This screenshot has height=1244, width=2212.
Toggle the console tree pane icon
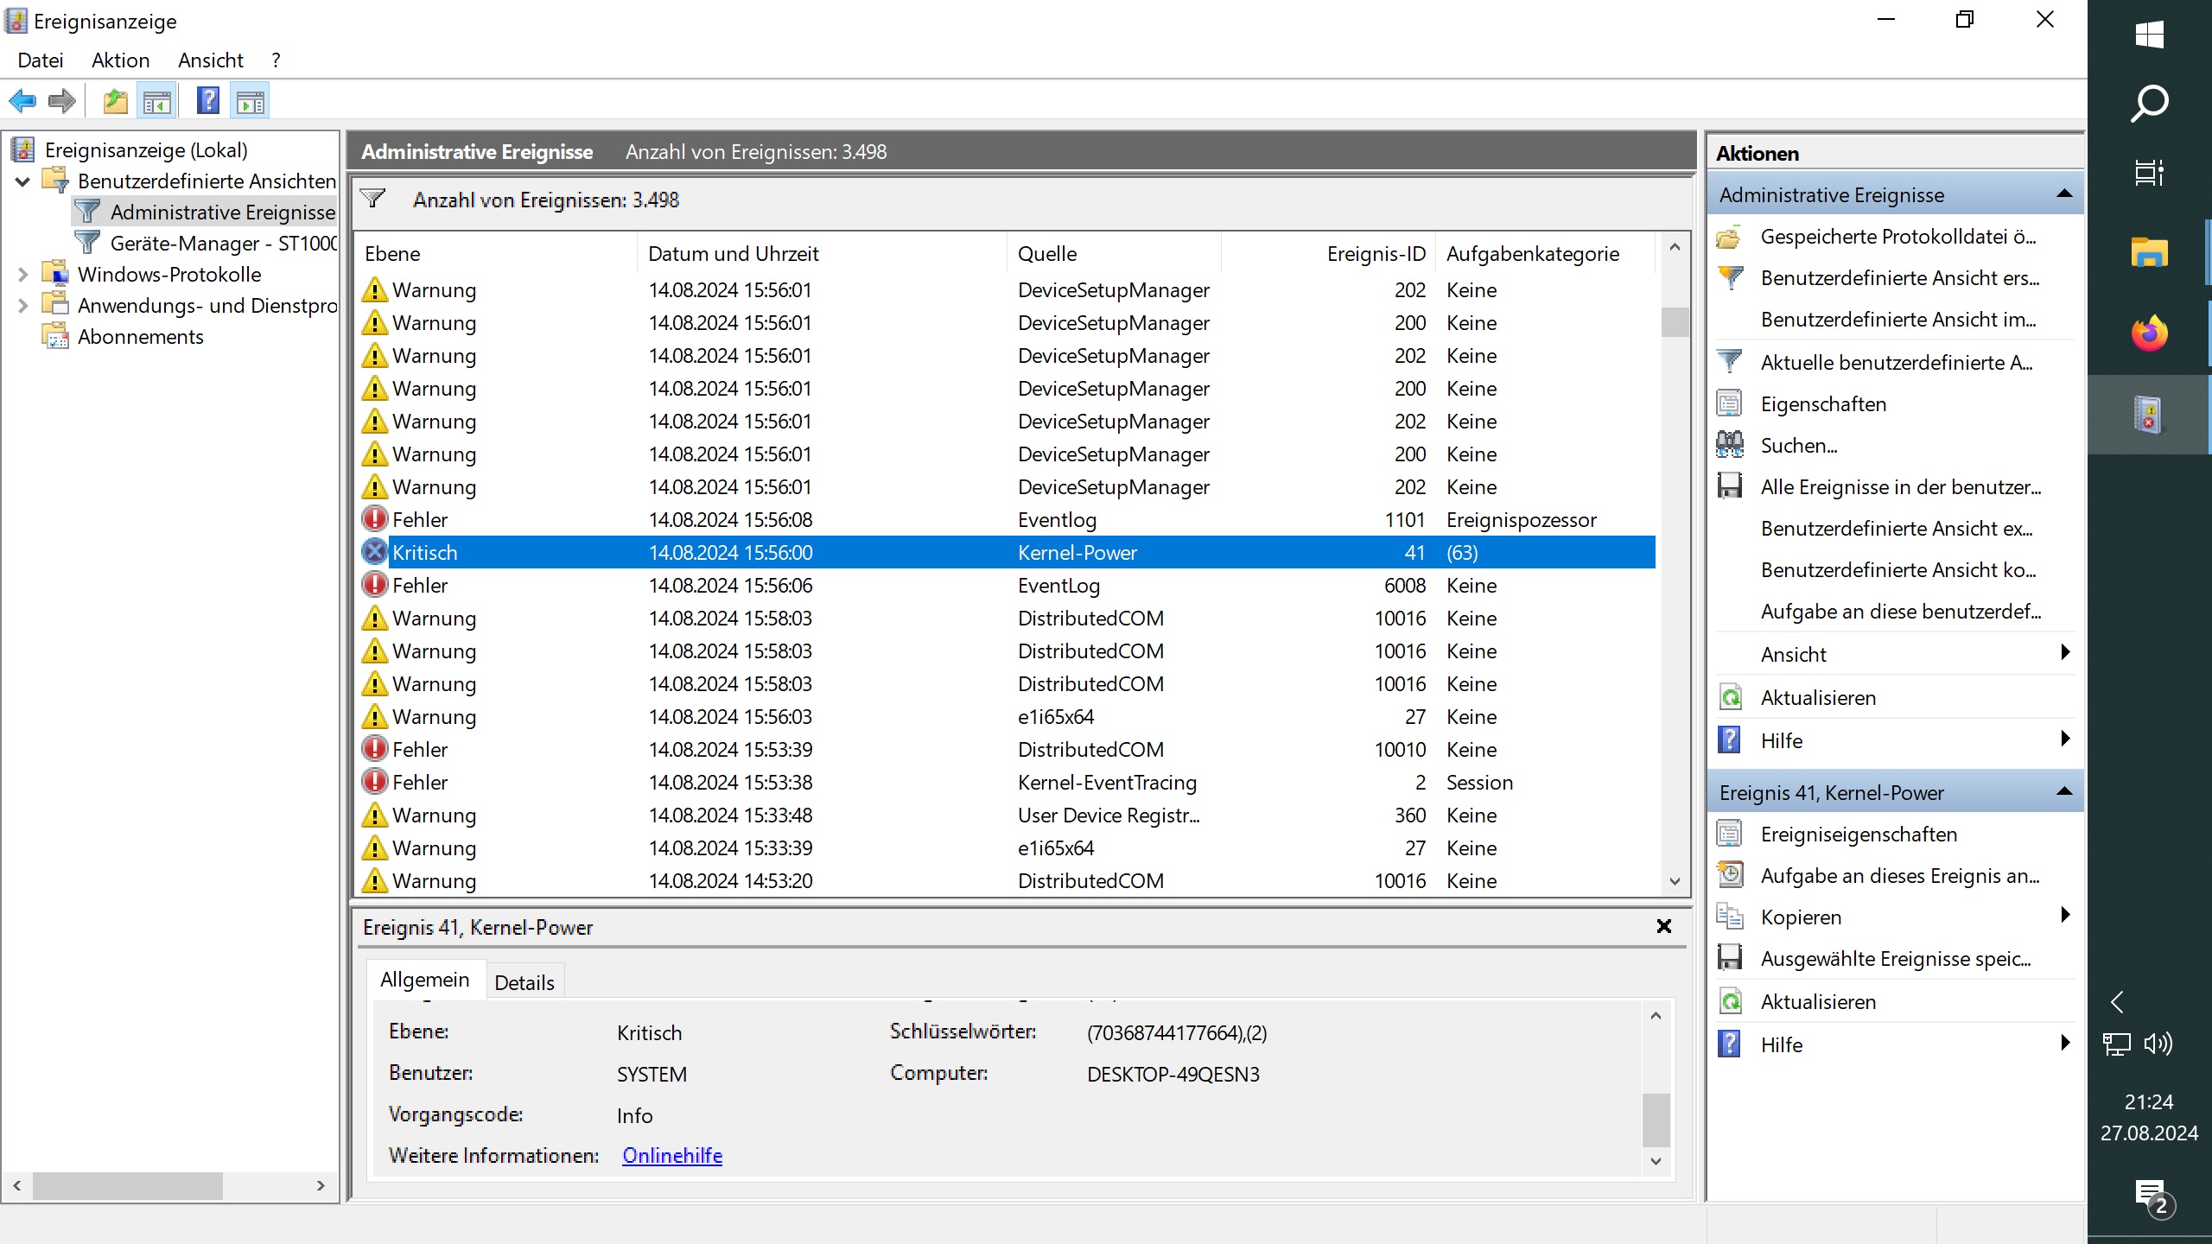pyautogui.click(x=157, y=102)
